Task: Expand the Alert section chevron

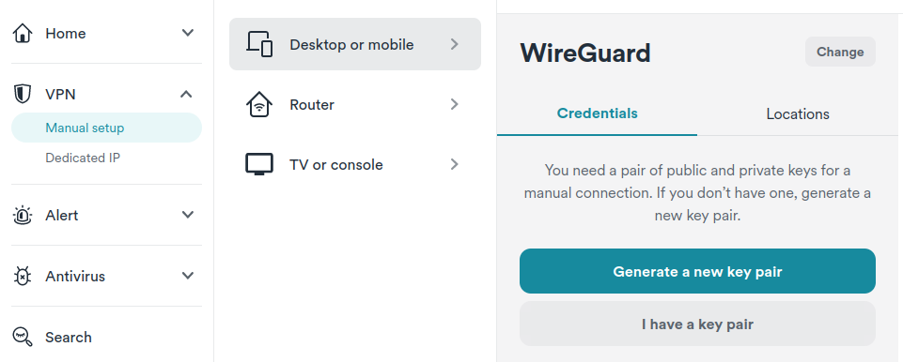Action: click(x=188, y=215)
